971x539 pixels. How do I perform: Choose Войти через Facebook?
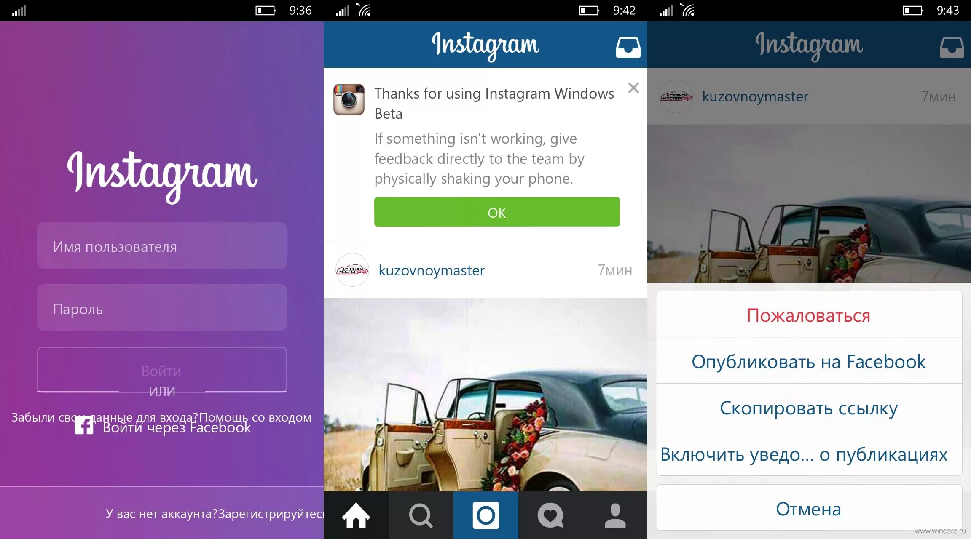tap(177, 428)
